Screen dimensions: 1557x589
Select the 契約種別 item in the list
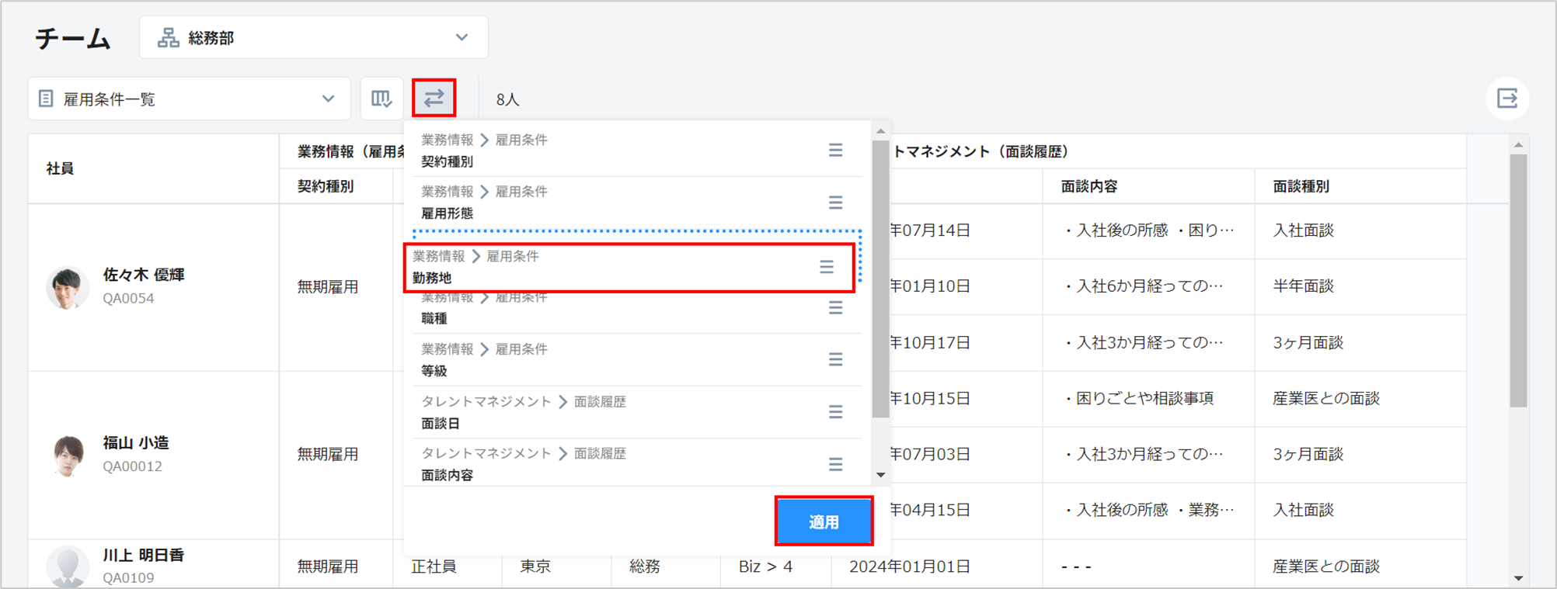tap(606, 151)
